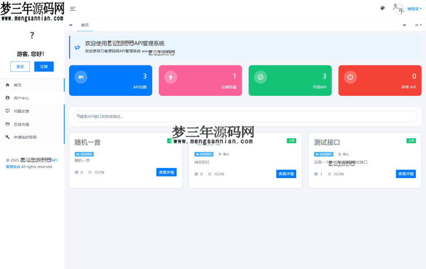The width and height of the screenshot is (426, 269).
Task: Click JSON format label on 随机一言 card
Action: point(99,172)
